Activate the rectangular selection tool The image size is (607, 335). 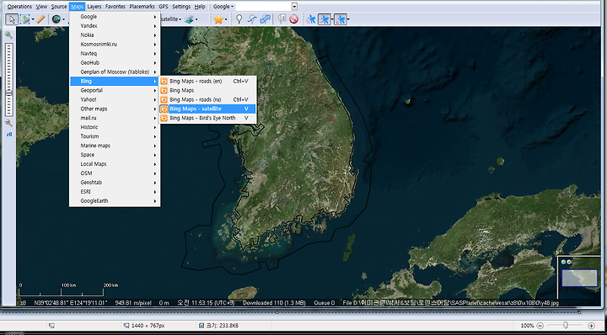(25, 19)
